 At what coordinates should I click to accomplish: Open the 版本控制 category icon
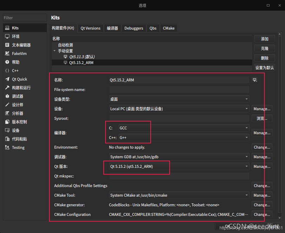(7, 122)
